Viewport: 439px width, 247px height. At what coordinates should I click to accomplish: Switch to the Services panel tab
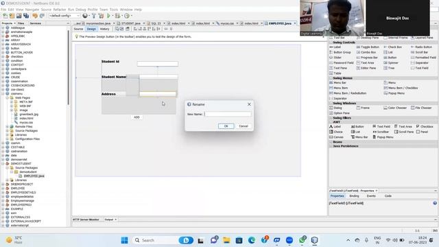point(36,23)
